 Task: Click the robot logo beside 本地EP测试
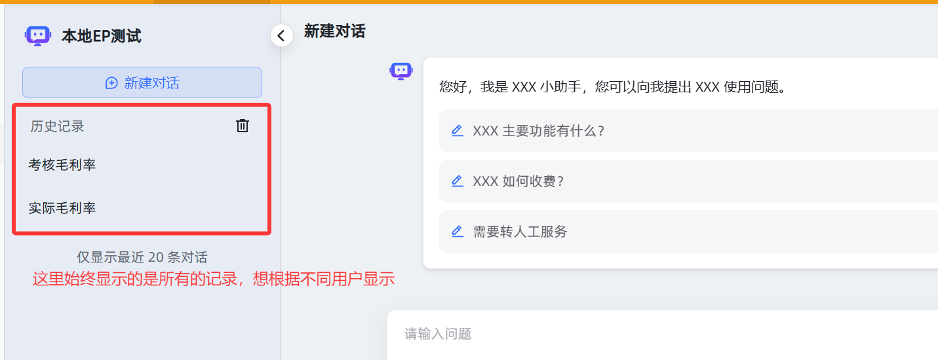[x=37, y=36]
